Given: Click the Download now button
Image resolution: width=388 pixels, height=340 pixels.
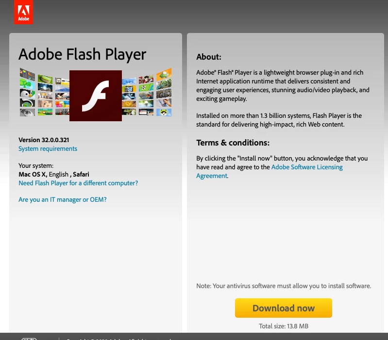Looking at the screenshot, I should [x=283, y=308].
